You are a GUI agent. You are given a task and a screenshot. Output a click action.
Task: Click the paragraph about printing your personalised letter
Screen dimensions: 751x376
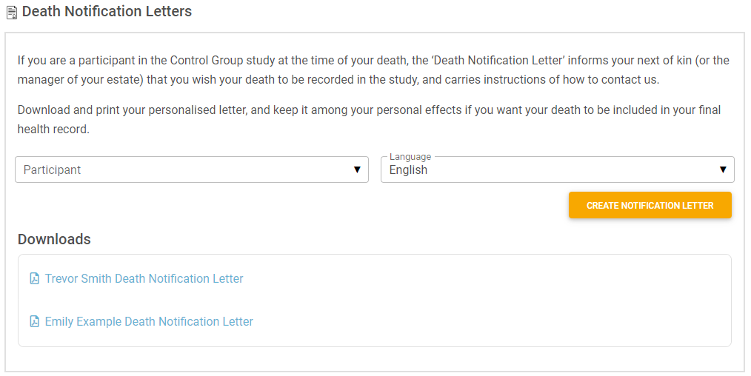tap(369, 120)
